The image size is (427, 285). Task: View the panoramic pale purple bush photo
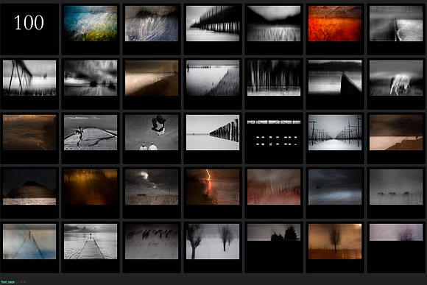[x=396, y=233]
